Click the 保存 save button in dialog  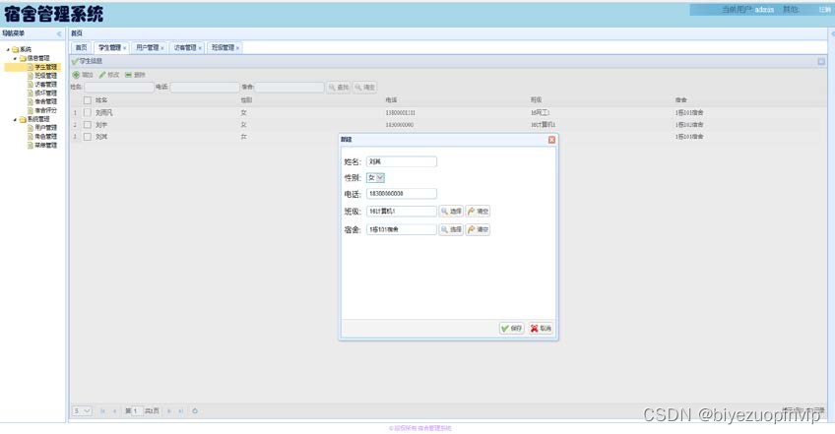(x=512, y=329)
